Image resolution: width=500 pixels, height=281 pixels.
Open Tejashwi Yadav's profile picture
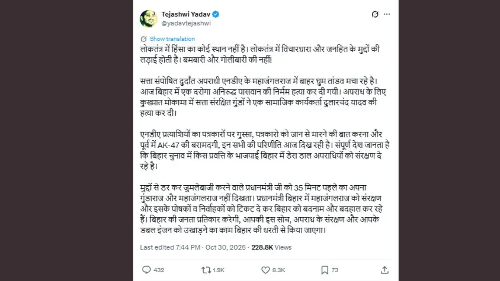pos(147,19)
